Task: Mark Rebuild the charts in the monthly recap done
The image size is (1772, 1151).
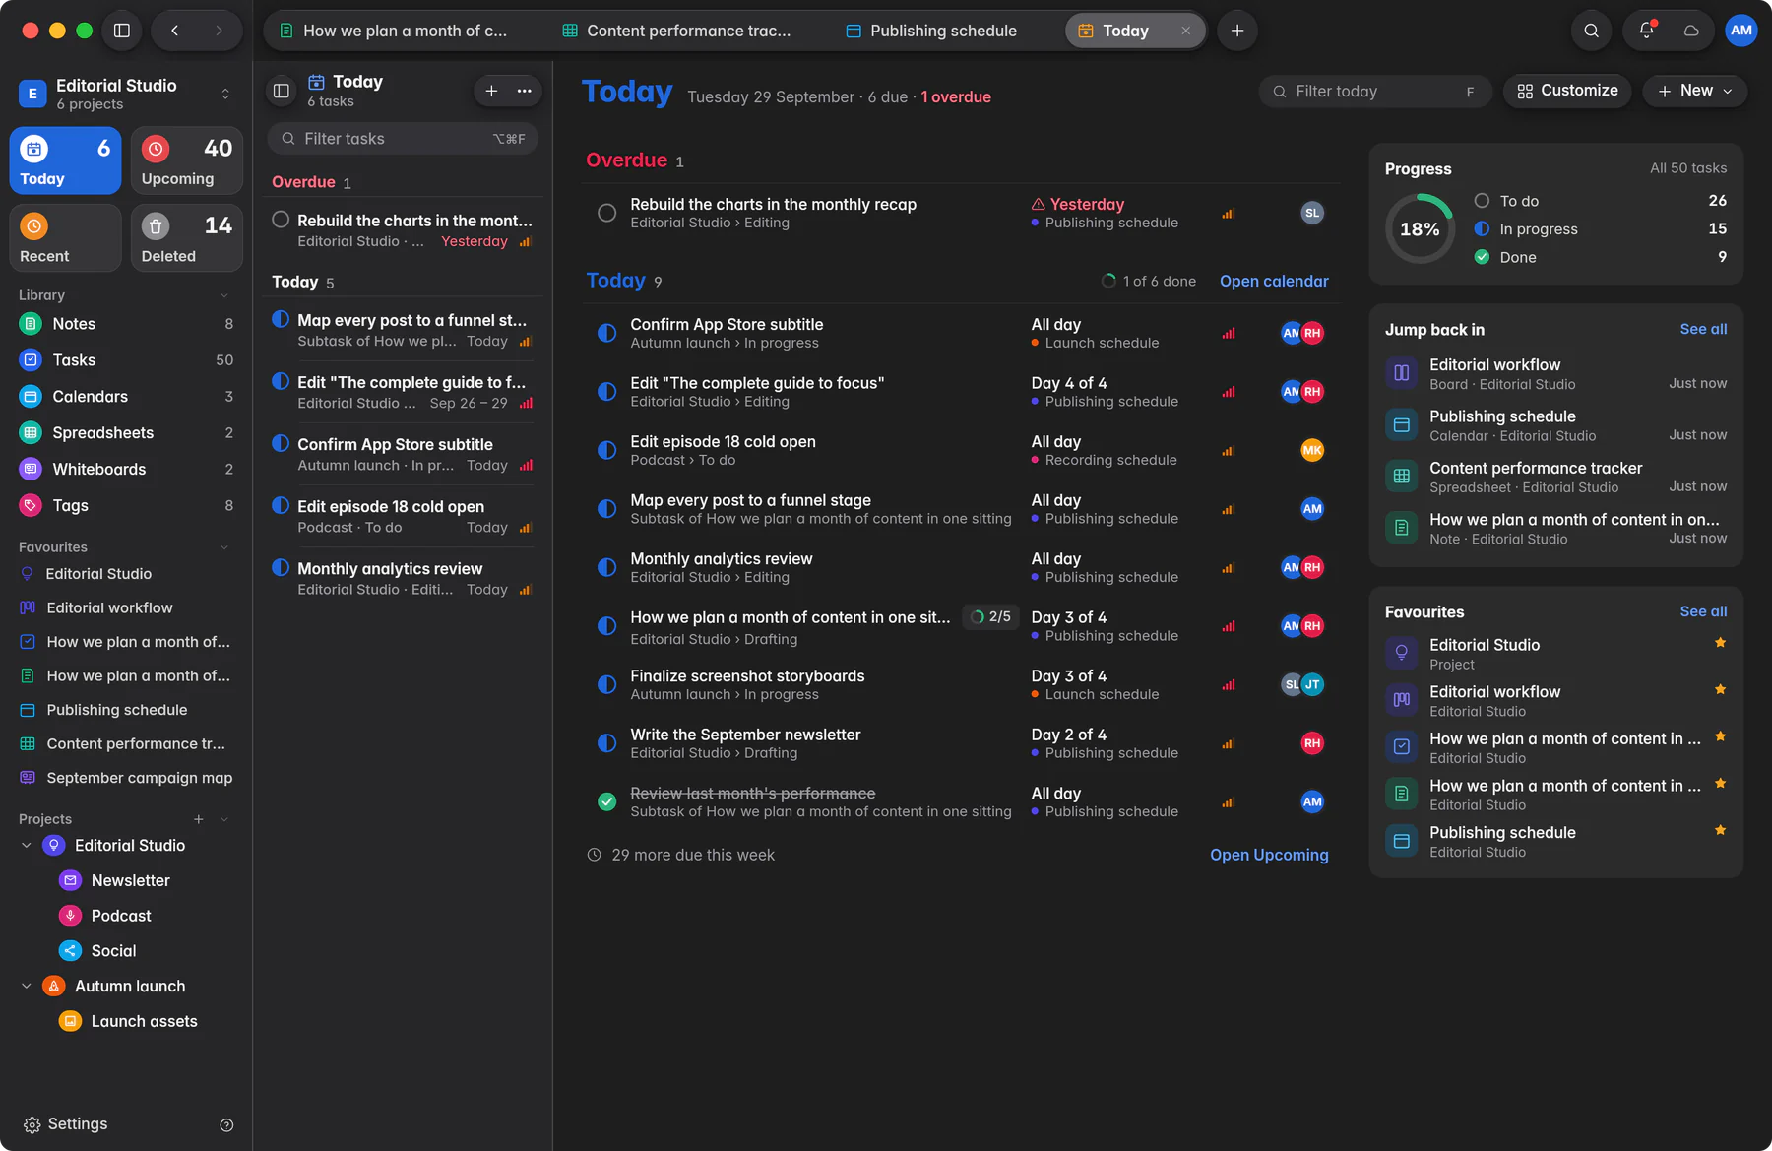Action: (607, 213)
